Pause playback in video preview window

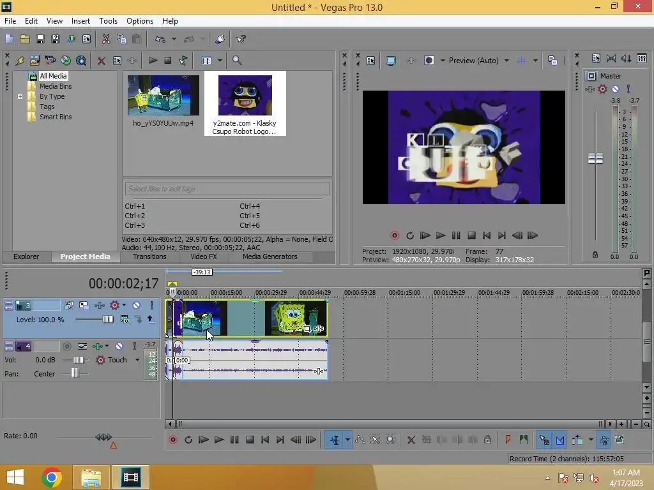point(456,235)
